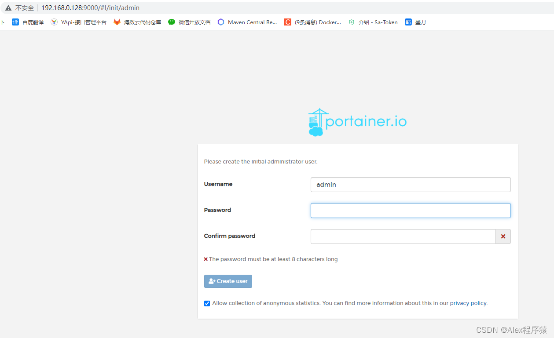This screenshot has height=338, width=554.
Task: Click the red X icon beside Confirm password
Action: point(503,236)
